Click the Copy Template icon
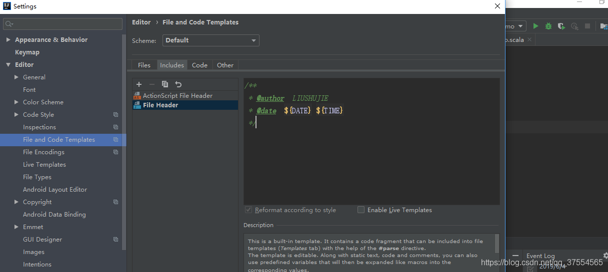The width and height of the screenshot is (608, 272). [x=165, y=84]
